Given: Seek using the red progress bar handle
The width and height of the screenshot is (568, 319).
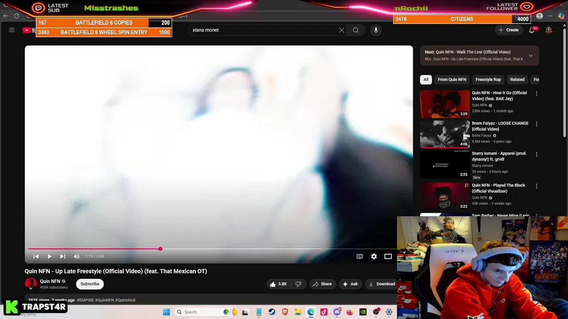Looking at the screenshot, I should (160, 249).
